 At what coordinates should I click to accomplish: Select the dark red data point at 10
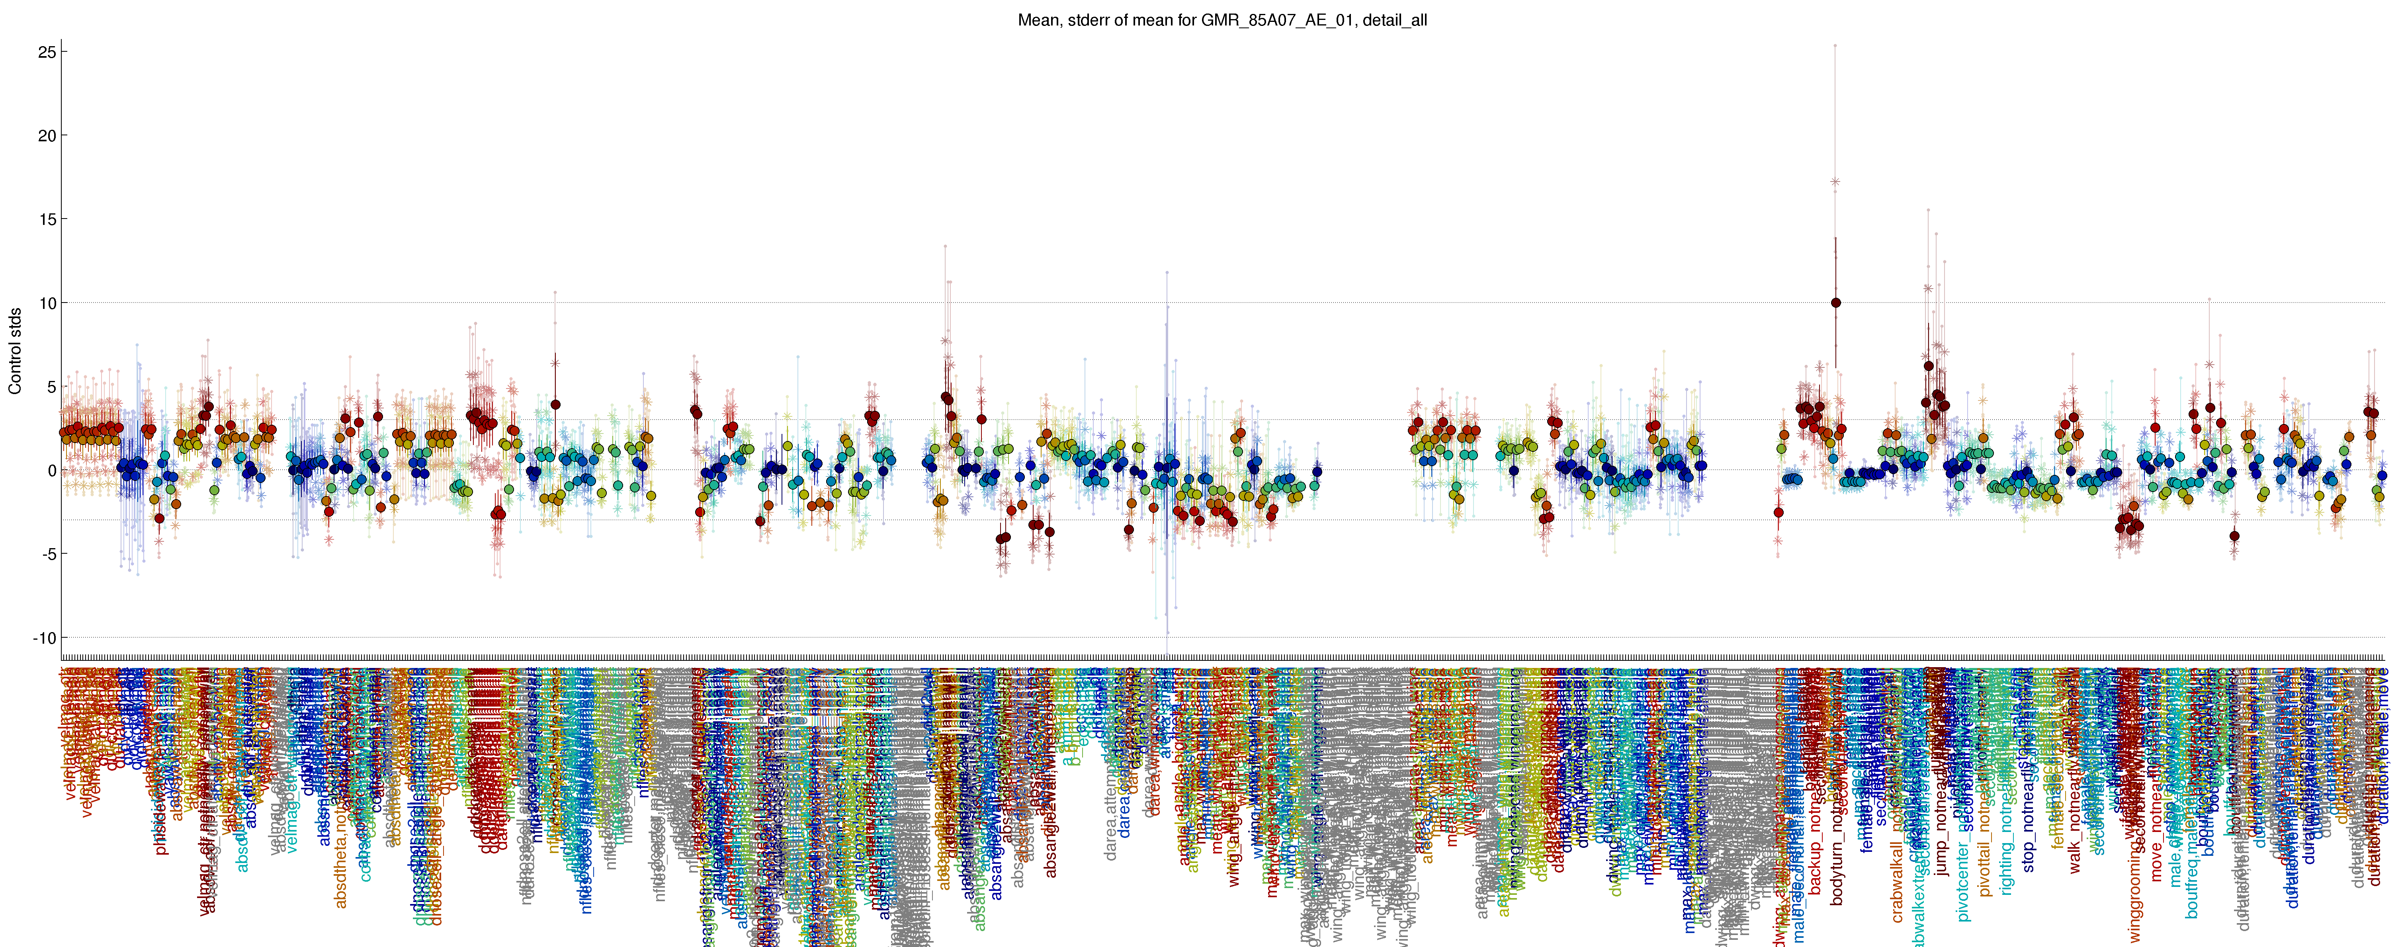1836,303
